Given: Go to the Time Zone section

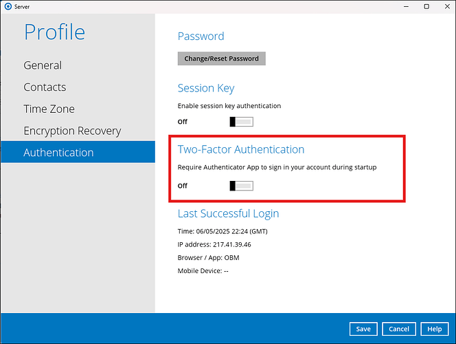Looking at the screenshot, I should pos(49,109).
